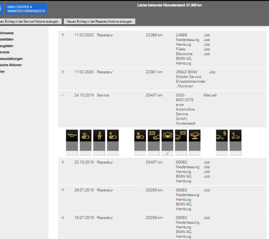Tick the box under front brake pads
This screenshot has width=269, height=239.
[x=154, y=153]
